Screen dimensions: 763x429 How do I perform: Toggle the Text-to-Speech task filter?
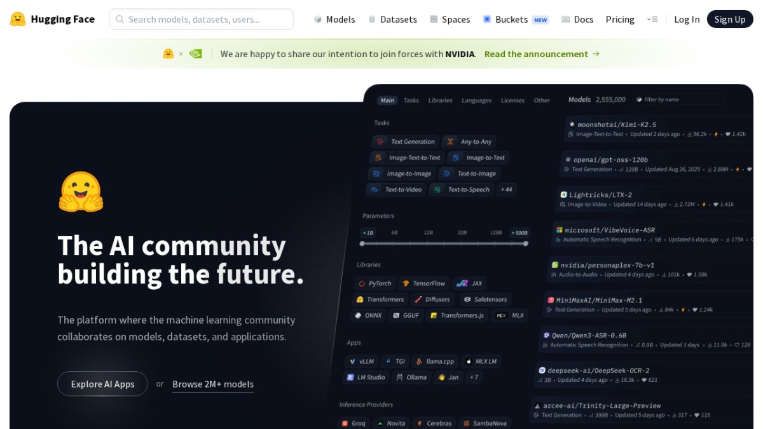tap(462, 189)
